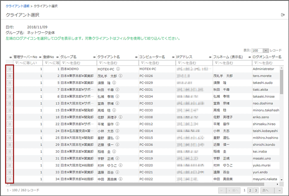The width and height of the screenshot is (289, 196).
Task: Open filter operator for 管理サーバーNo column
Action: pos(17,63)
